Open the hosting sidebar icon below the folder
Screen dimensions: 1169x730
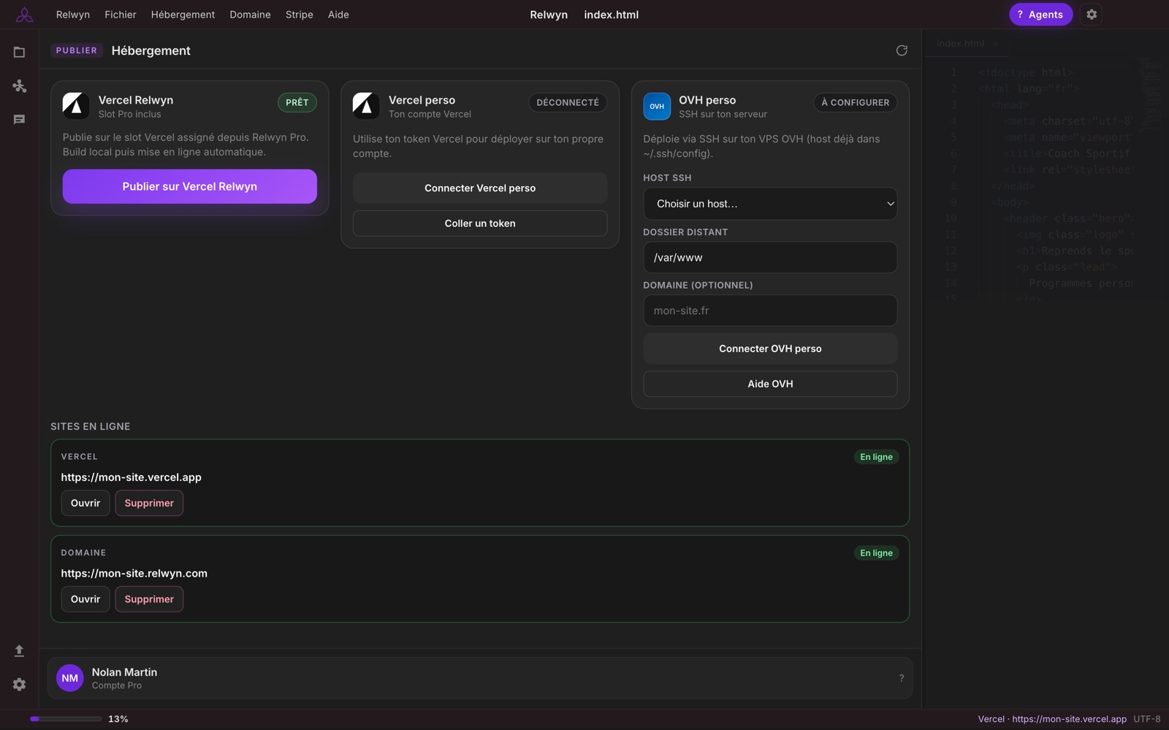[x=19, y=86]
